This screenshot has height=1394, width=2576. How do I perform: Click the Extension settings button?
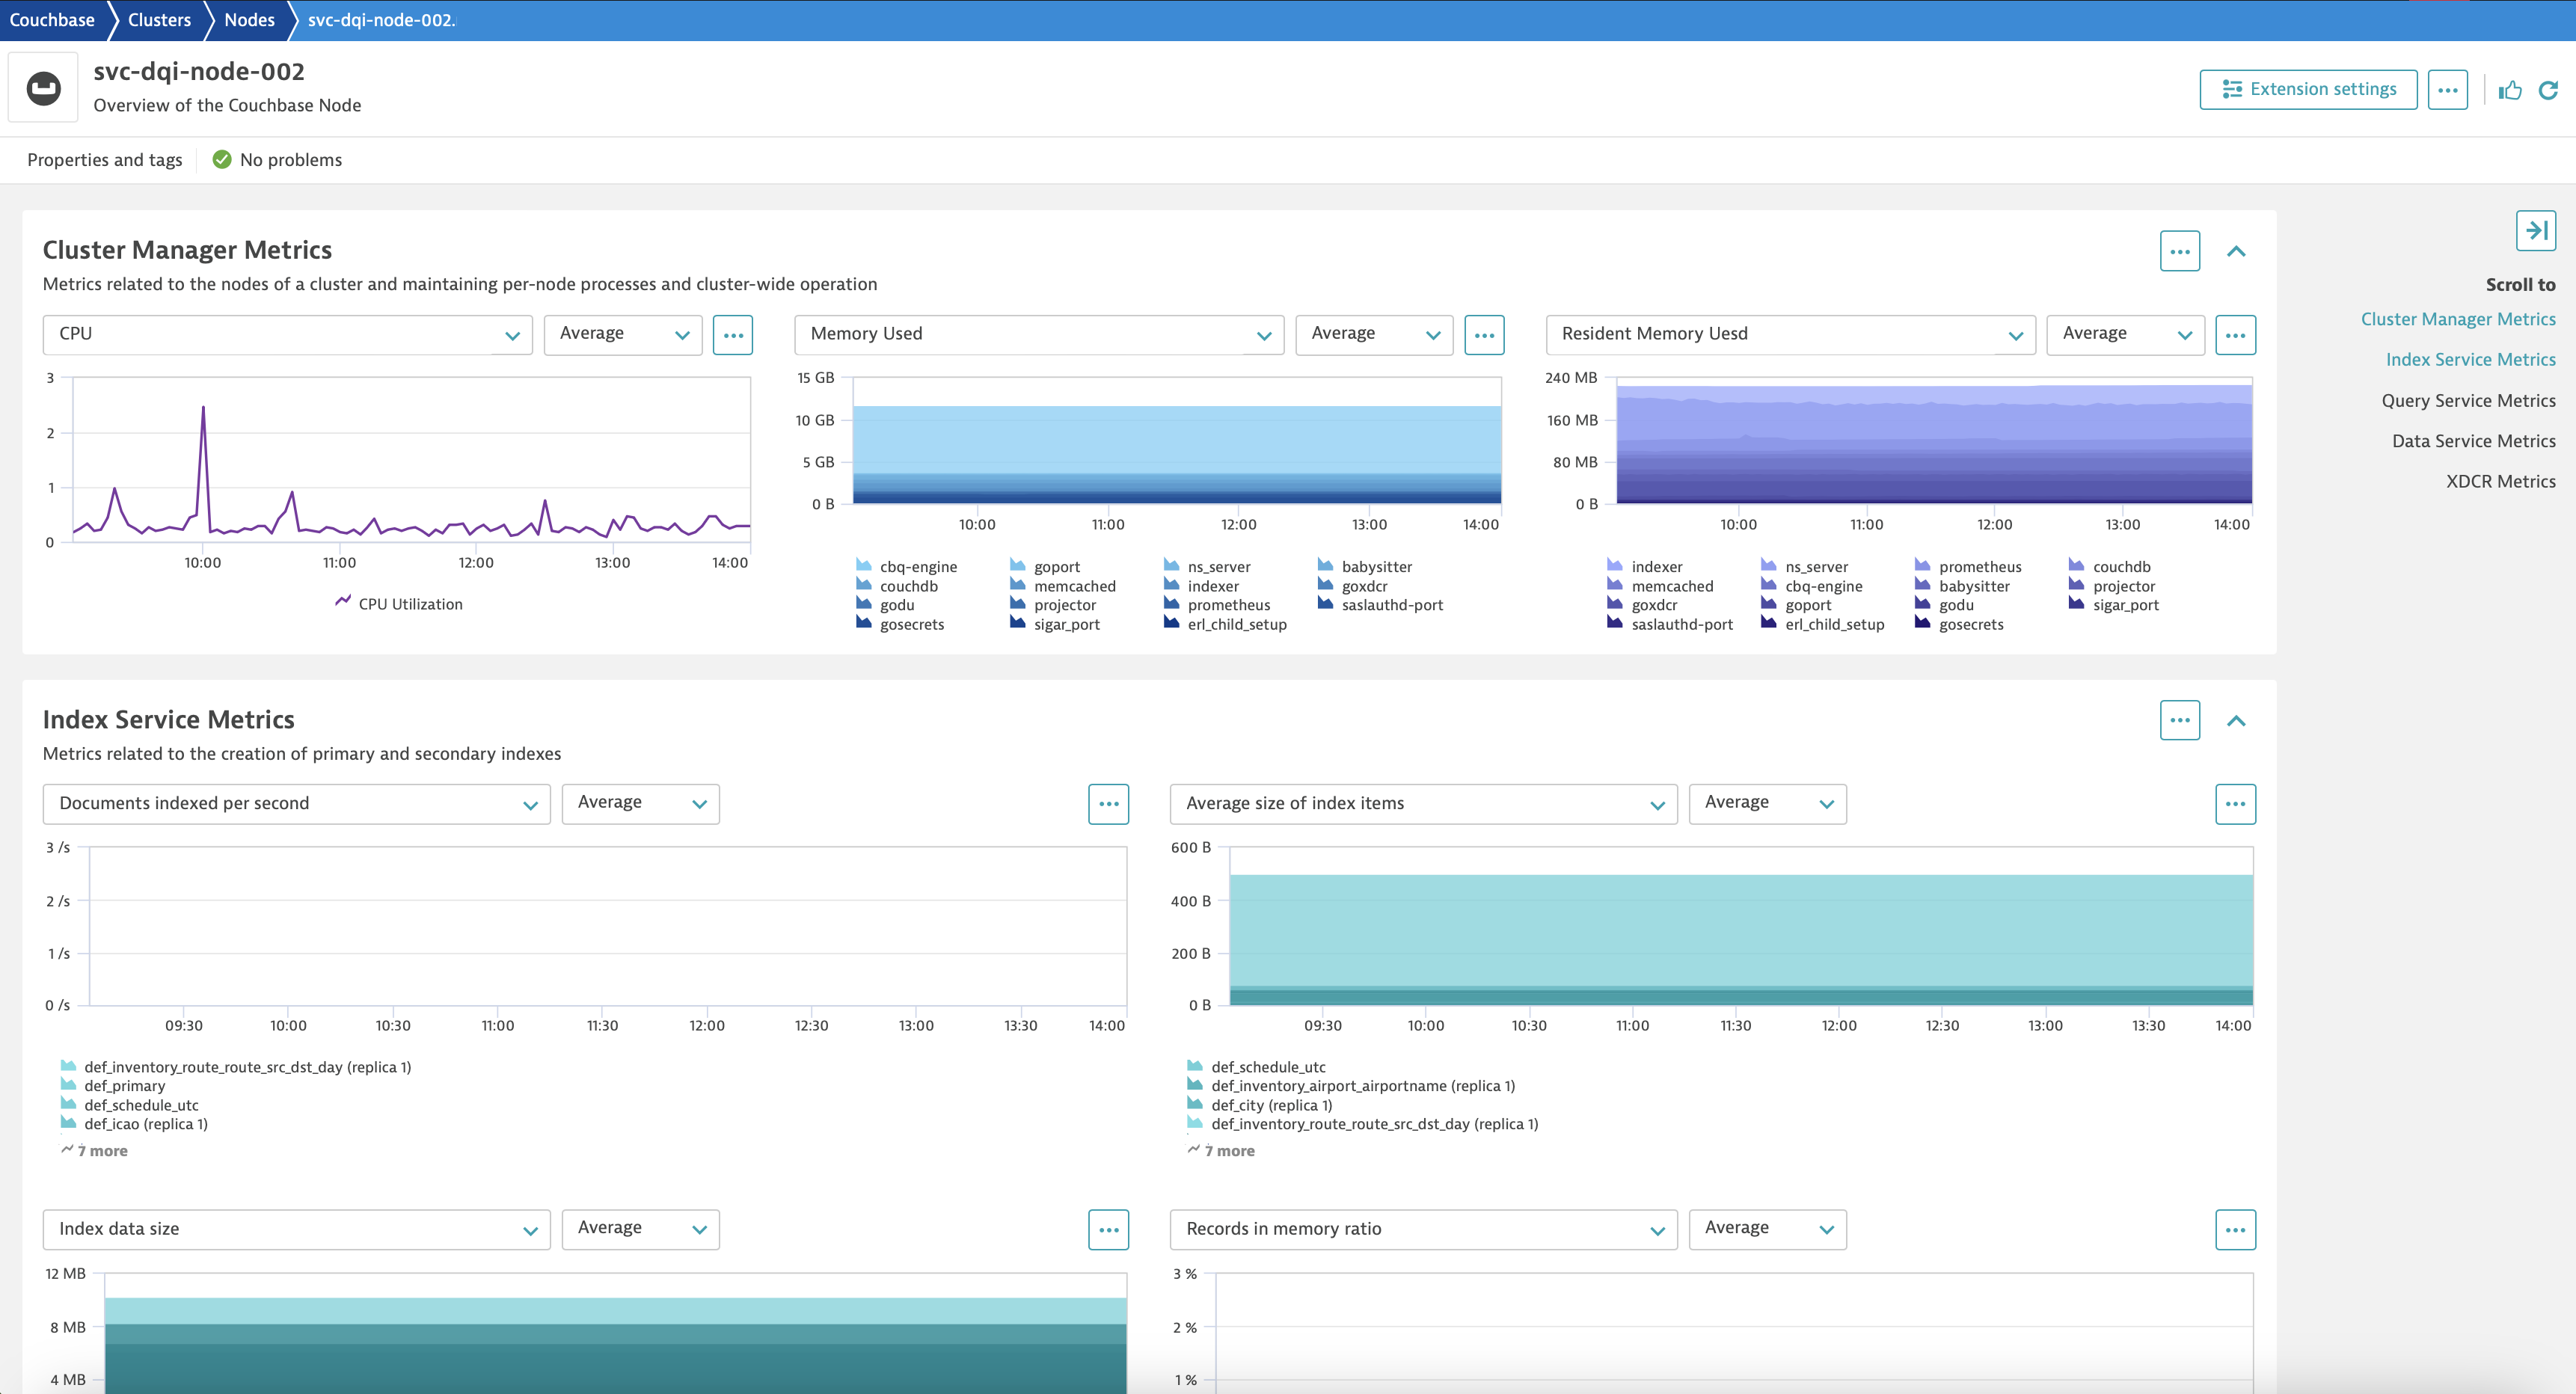tap(2308, 90)
